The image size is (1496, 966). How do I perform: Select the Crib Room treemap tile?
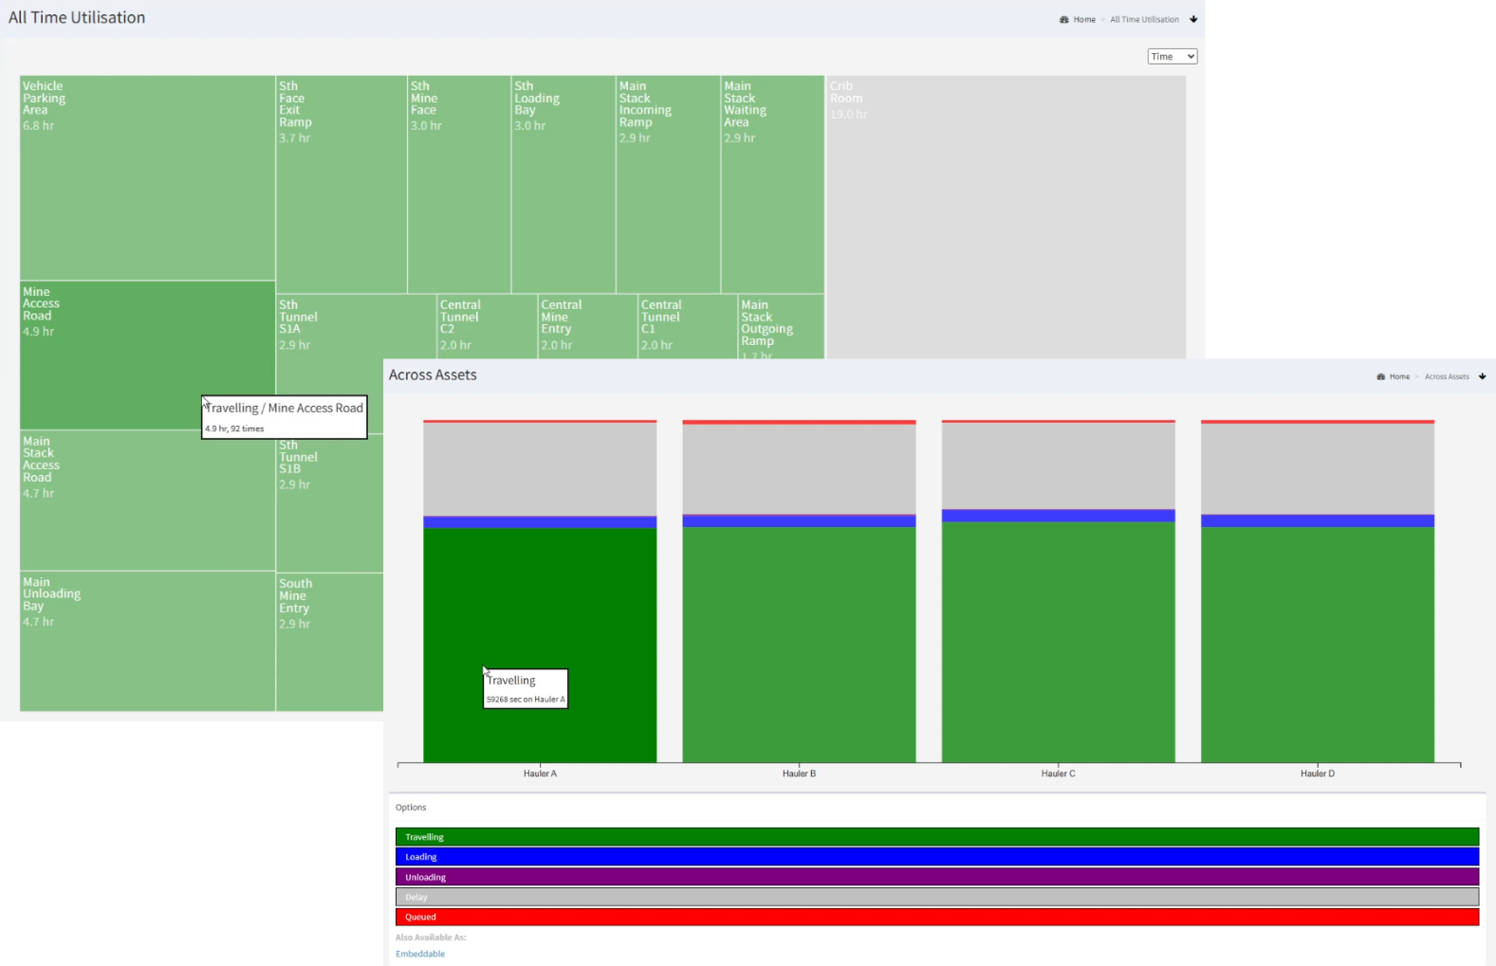pos(1006,218)
